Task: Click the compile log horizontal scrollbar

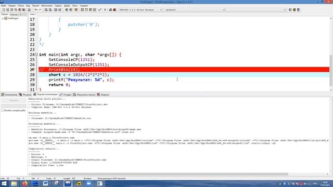Action: pos(159,174)
